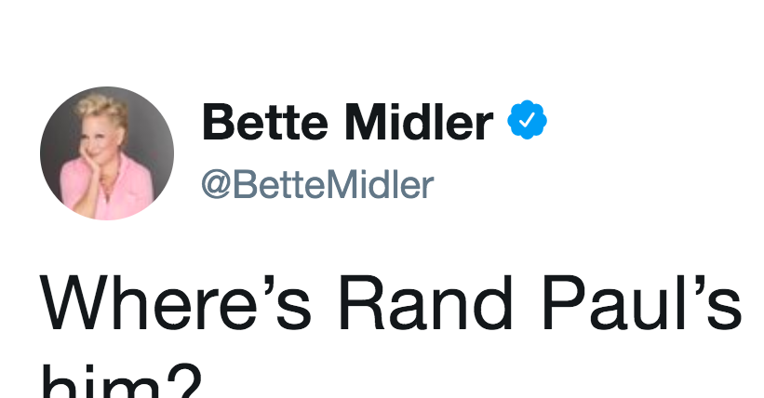Click the @ symbol of the handle
The height and width of the screenshot is (398, 764).
tap(216, 185)
